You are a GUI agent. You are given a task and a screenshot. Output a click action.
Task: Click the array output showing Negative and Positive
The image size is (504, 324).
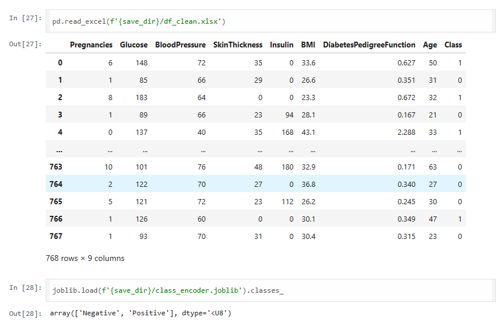[x=140, y=314]
